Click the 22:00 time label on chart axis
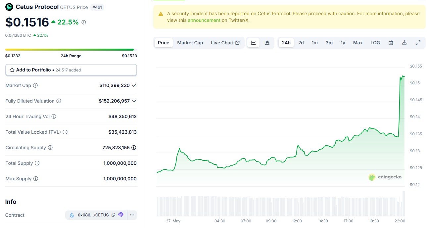This screenshot has width=427, height=228. coord(400,221)
